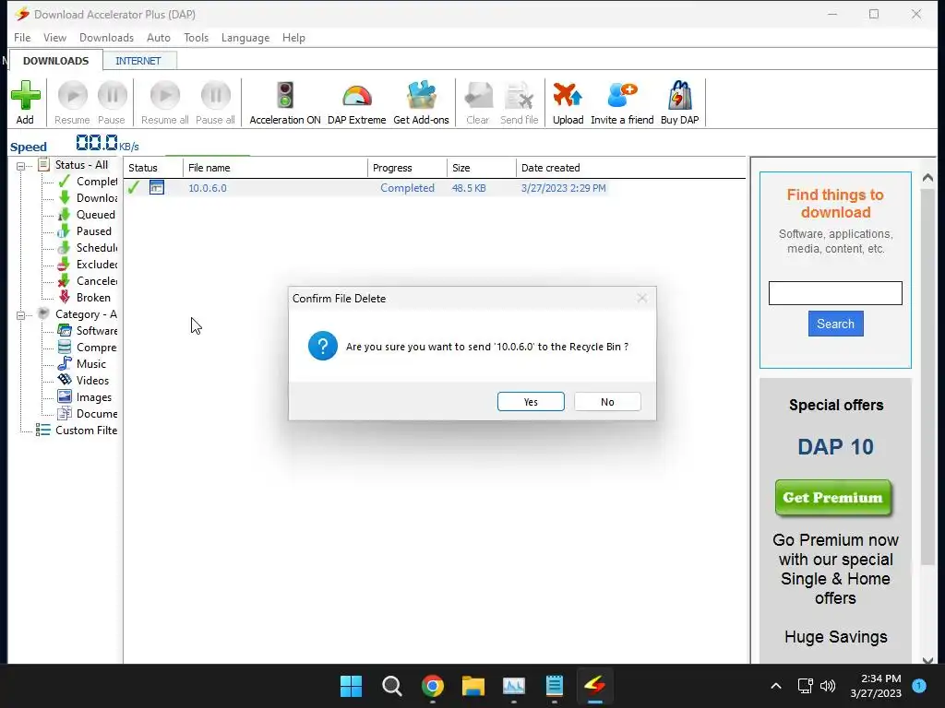Cancel deletion by clicking No

(607, 402)
